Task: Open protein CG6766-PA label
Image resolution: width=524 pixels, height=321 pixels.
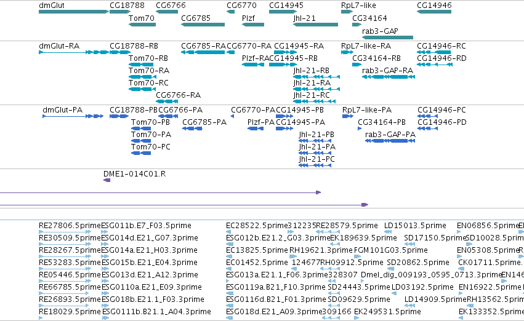Action: 180,110
